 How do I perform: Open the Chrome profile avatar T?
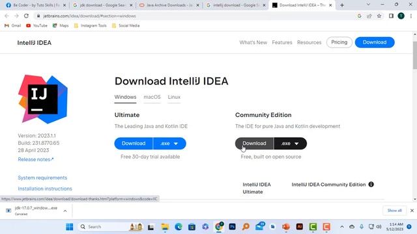tap(401, 16)
